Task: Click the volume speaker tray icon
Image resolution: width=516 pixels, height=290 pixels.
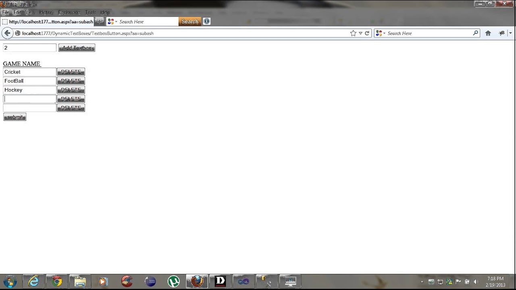Action: click(x=476, y=282)
